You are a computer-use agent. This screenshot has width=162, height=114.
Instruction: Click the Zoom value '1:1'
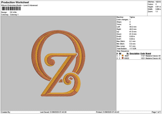(157, 12)
